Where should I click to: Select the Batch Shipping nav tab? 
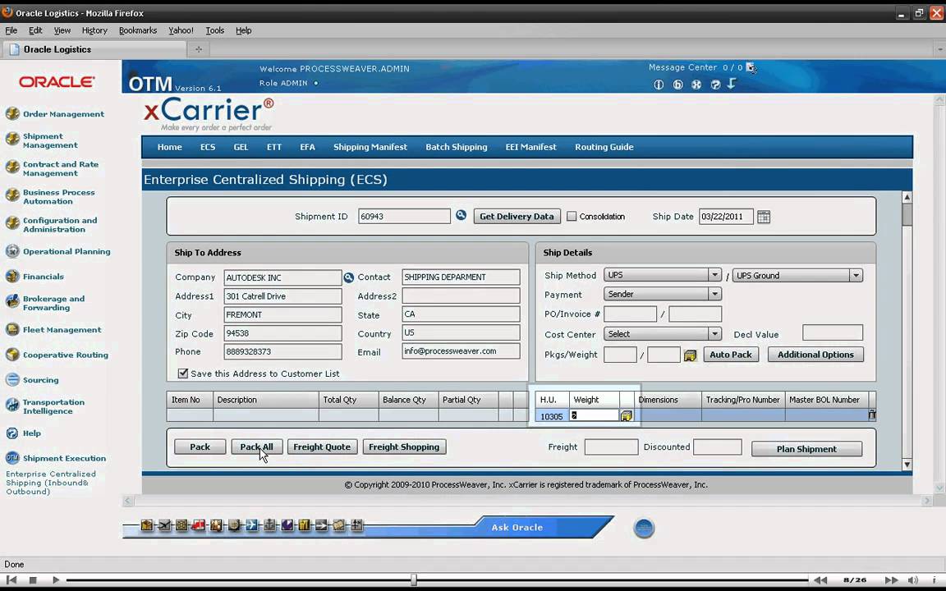pyautogui.click(x=456, y=147)
